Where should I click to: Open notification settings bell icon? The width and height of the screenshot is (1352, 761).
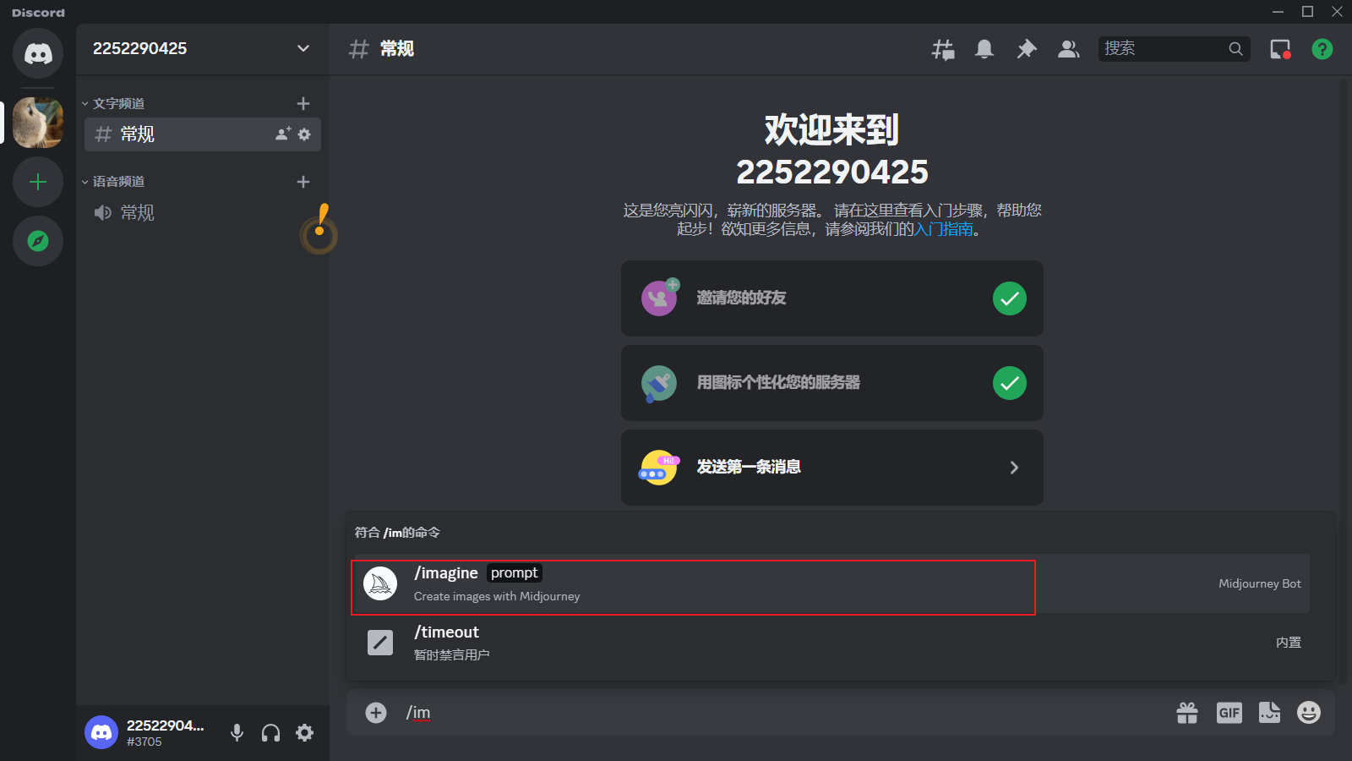(x=984, y=49)
